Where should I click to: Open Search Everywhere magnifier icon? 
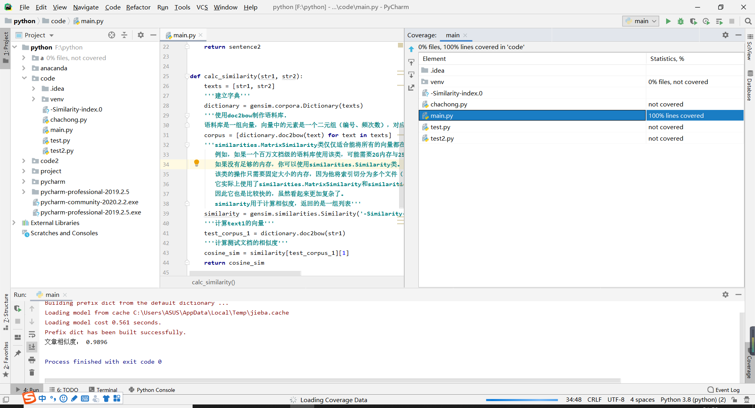748,21
